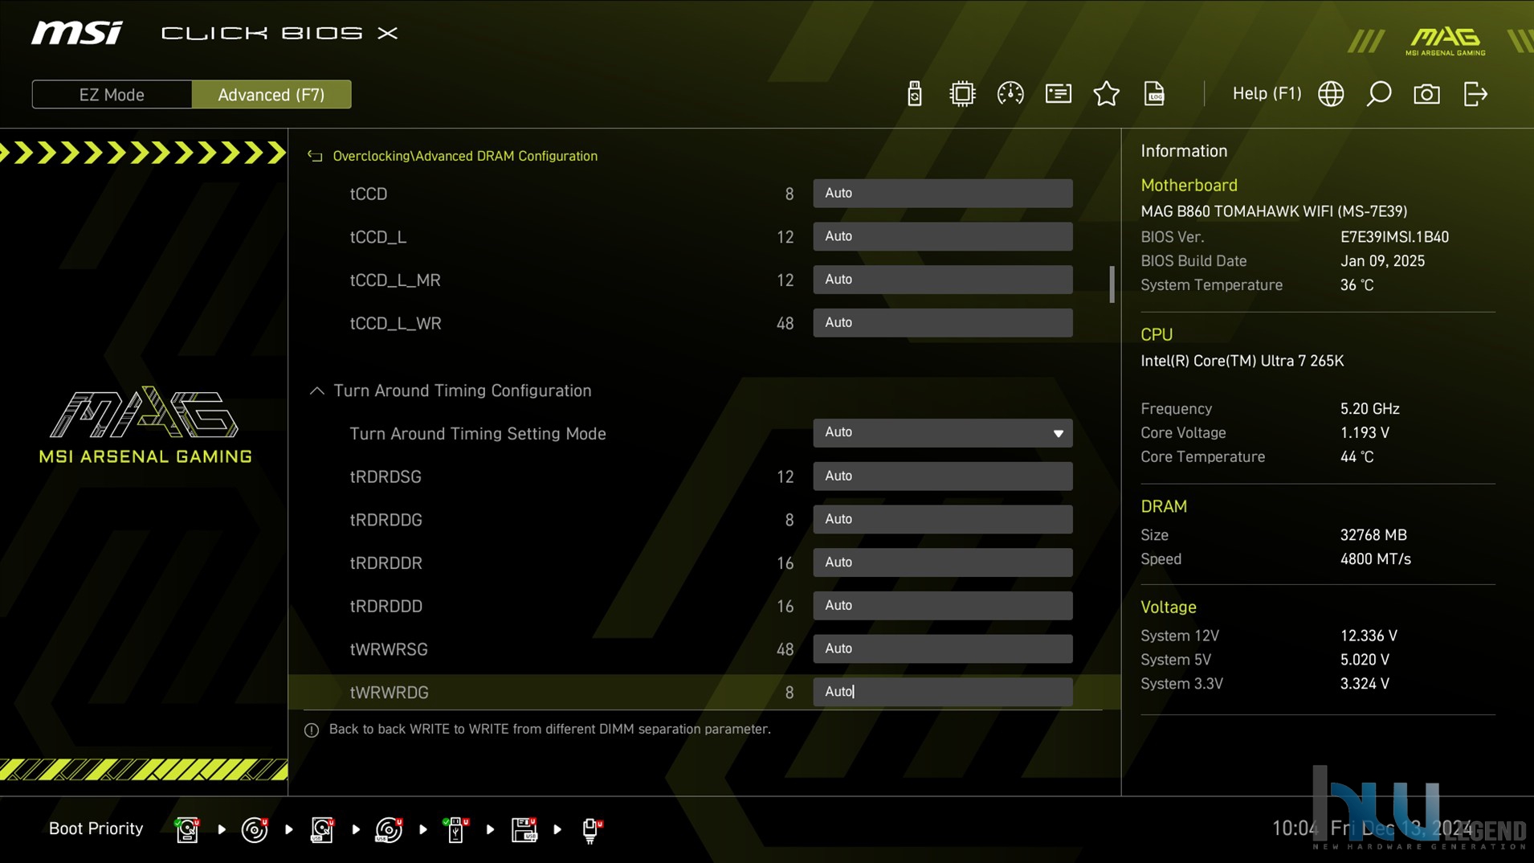The height and width of the screenshot is (863, 1534).
Task: Click the tCCD_L_MR Auto input field
Action: click(x=942, y=280)
